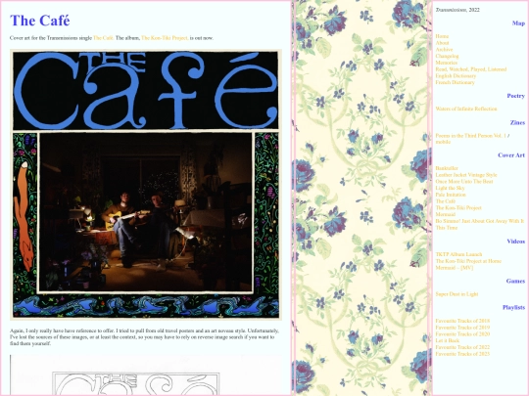The image size is (529, 396).
Task: Follow The Kon-Tiki Project link in intro sentence
Action: click(x=165, y=38)
